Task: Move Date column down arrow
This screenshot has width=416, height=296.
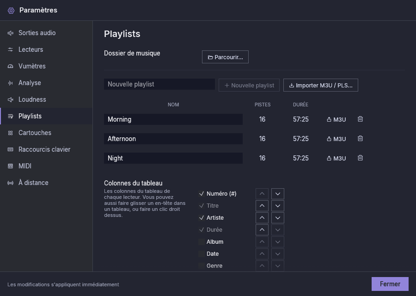Action: (x=277, y=254)
